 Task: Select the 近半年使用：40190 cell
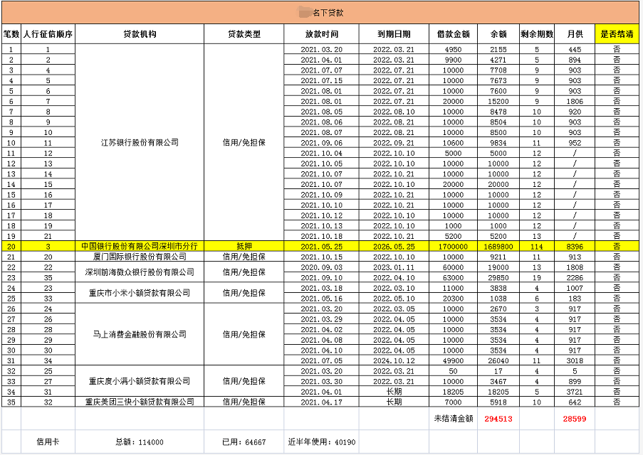pyautogui.click(x=321, y=442)
